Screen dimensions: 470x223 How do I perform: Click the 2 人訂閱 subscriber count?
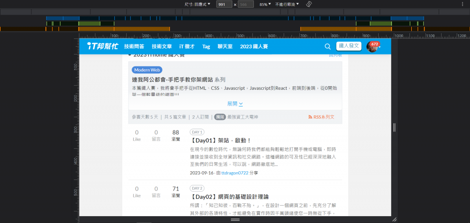coord(200,117)
